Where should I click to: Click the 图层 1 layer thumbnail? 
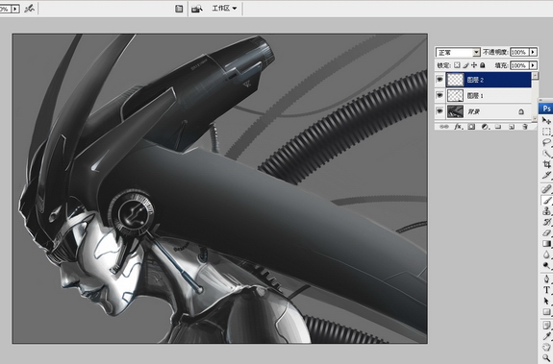click(x=455, y=95)
